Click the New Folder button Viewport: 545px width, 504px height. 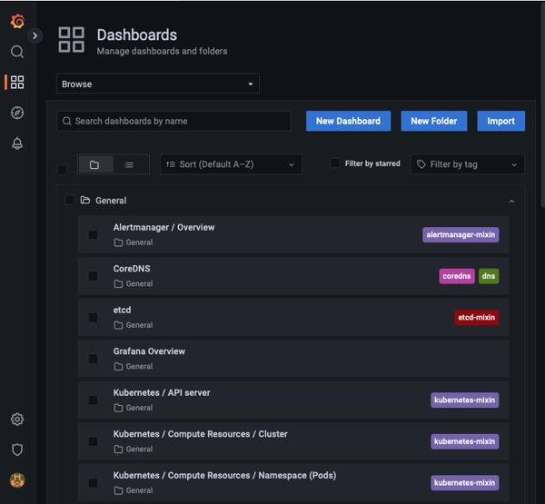pos(434,121)
